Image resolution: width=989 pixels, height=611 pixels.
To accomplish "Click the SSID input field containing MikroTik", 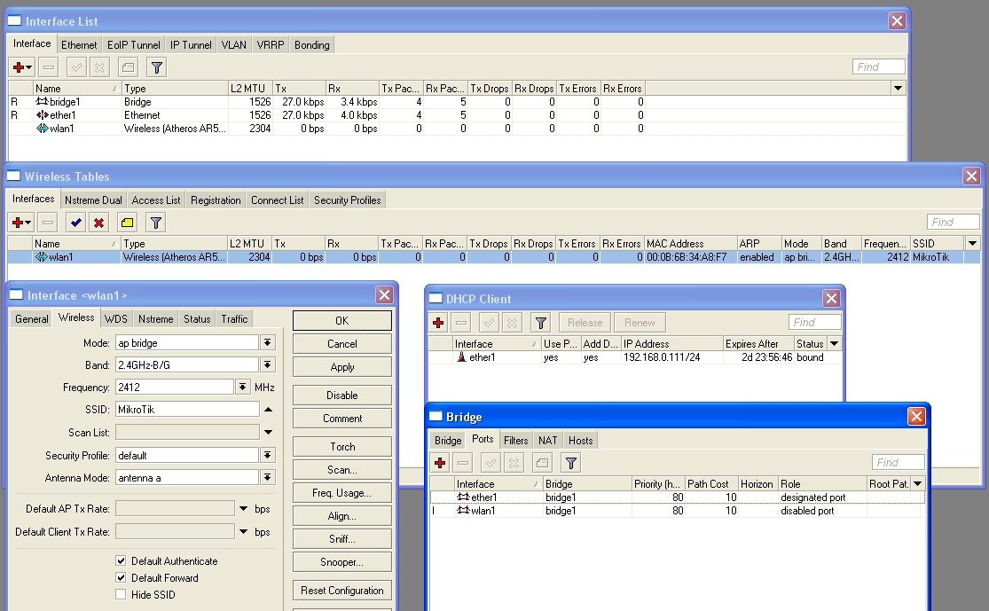I will point(186,410).
